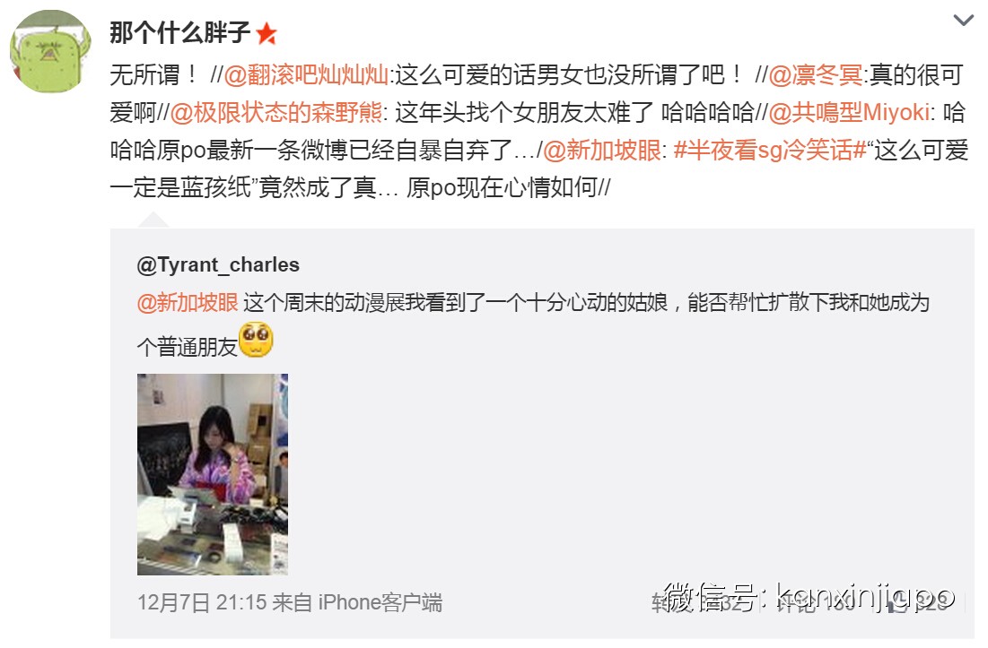The image size is (988, 648).
Task: Click the 转发 repost count of original post
Action: pyautogui.click(x=697, y=602)
